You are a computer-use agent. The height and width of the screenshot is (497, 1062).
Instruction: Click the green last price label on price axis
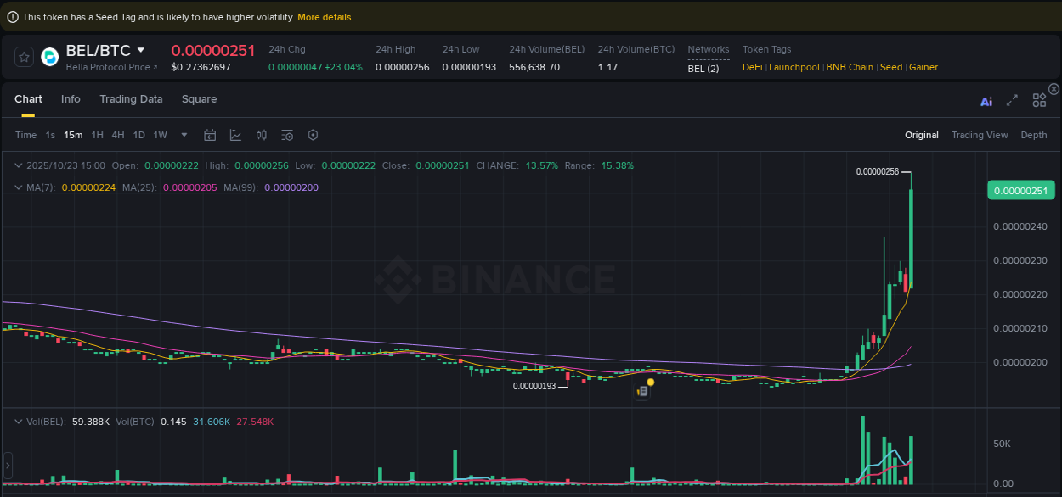[x=1020, y=191]
